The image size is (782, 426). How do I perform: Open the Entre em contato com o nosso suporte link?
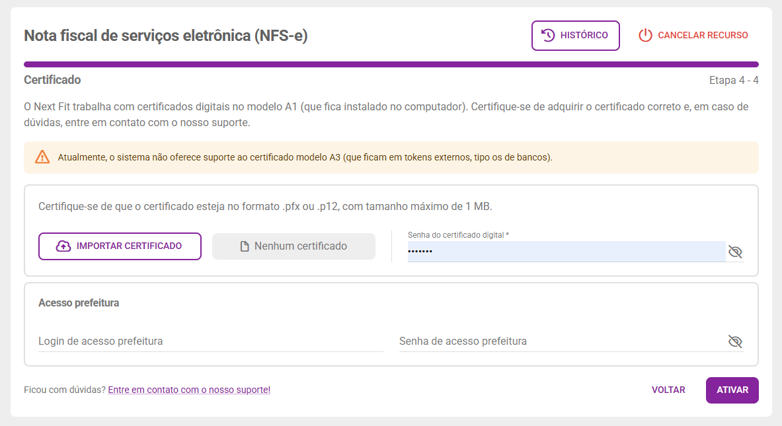pyautogui.click(x=189, y=390)
